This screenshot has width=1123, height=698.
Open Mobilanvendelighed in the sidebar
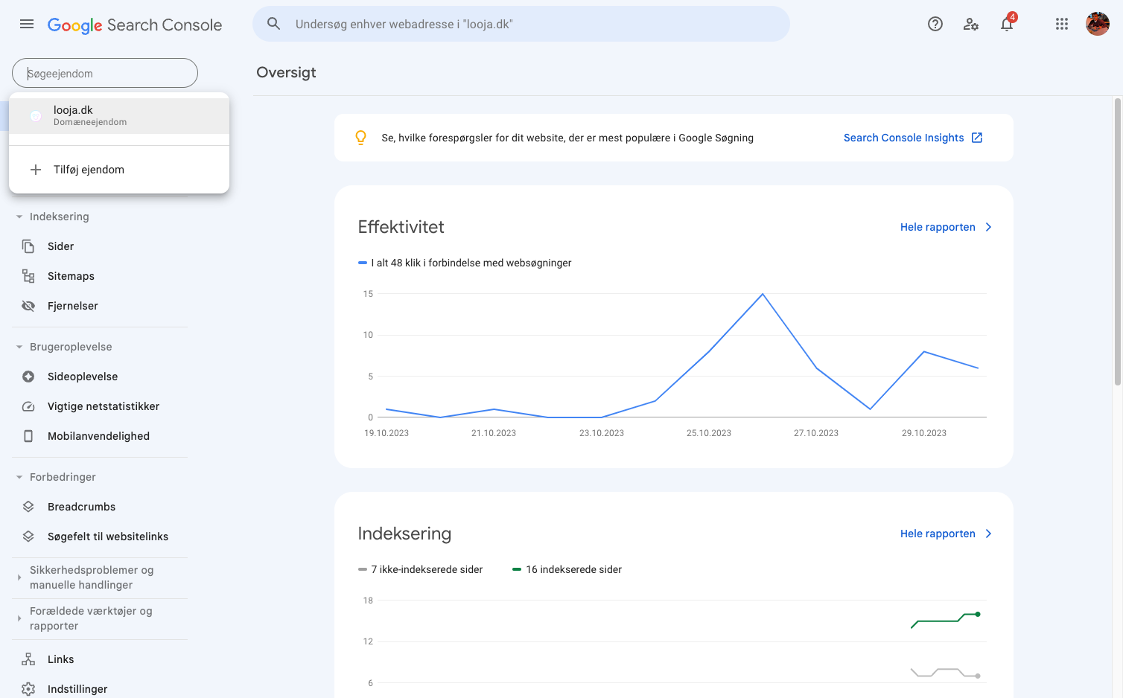(x=98, y=436)
